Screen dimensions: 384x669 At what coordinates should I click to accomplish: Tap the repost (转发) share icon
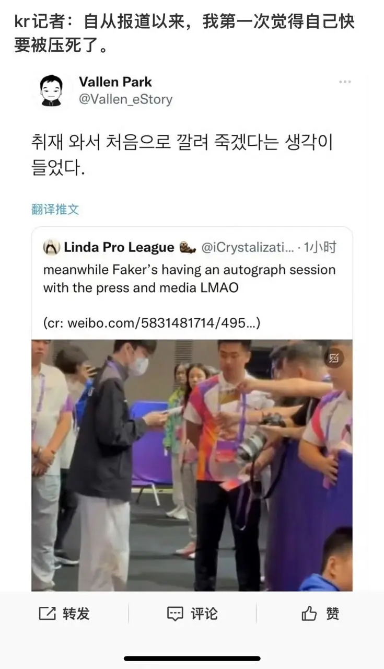tap(47, 614)
